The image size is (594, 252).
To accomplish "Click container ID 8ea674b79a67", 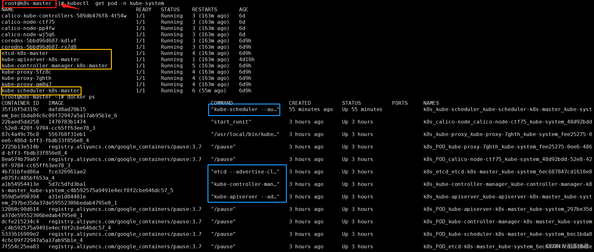I will [20, 159].
